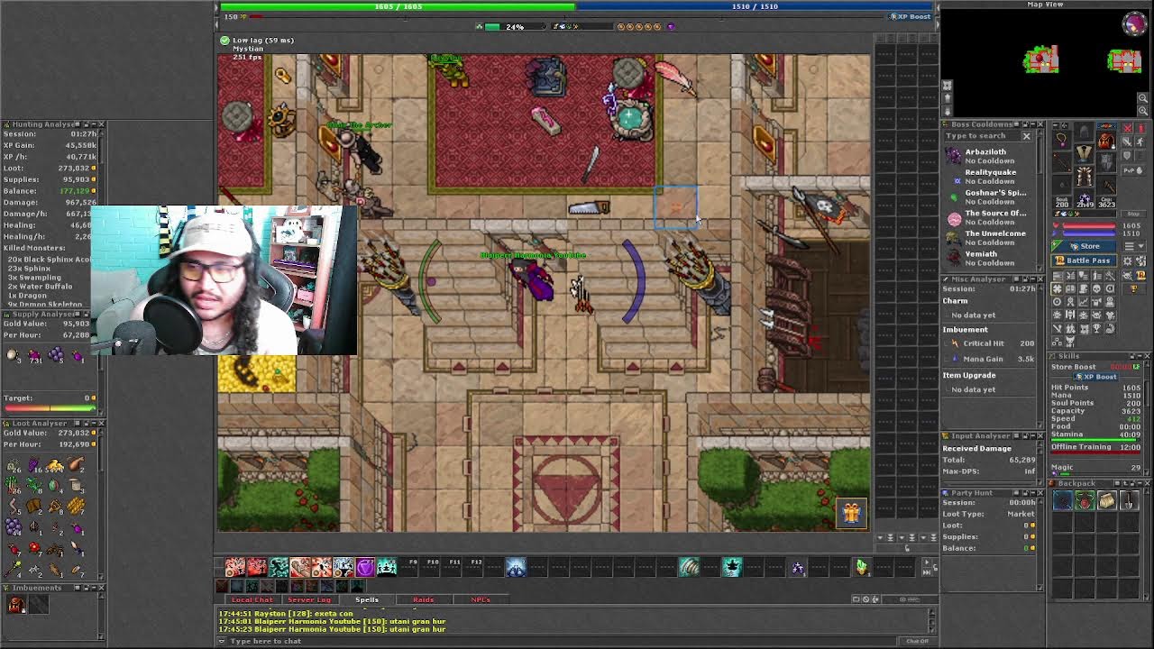Open the red backpack equipment slot

click(x=1106, y=139)
